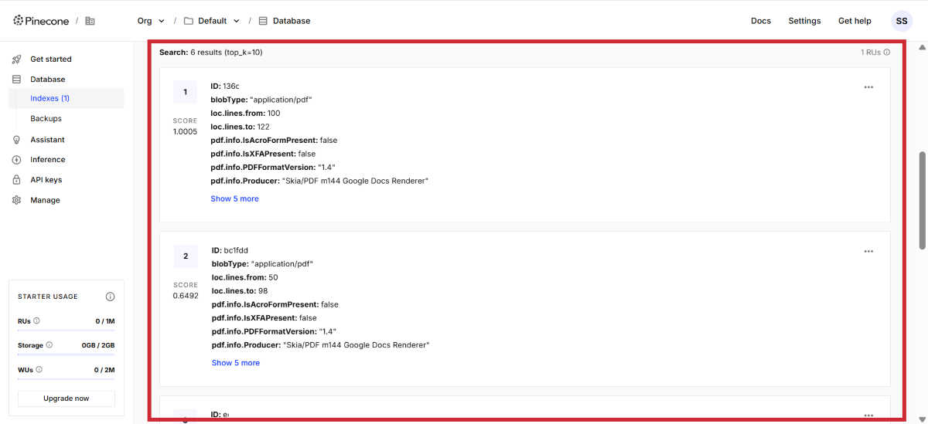928x424 pixels.
Task: Show 5 more fields for result 1
Action: [234, 198]
